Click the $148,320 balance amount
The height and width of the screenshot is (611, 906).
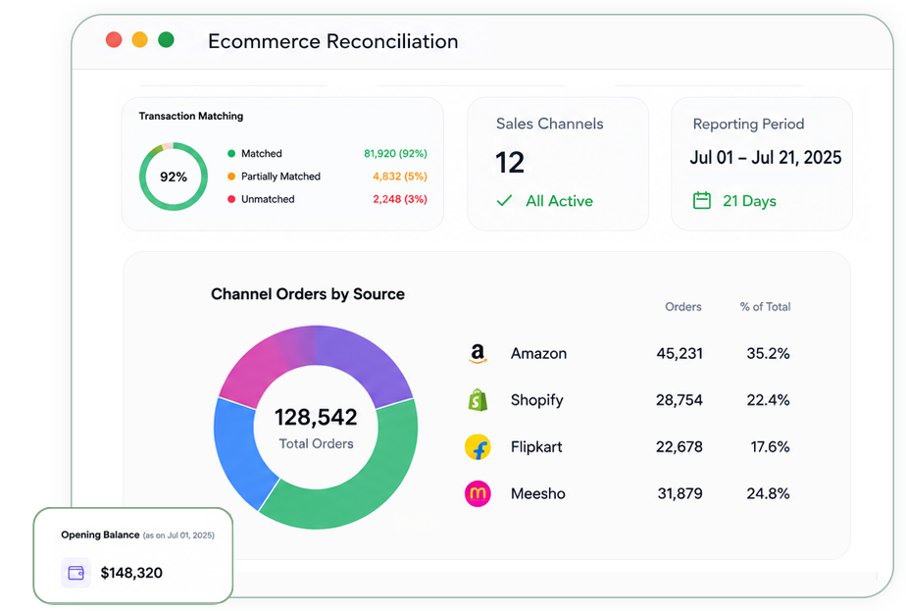tap(131, 573)
